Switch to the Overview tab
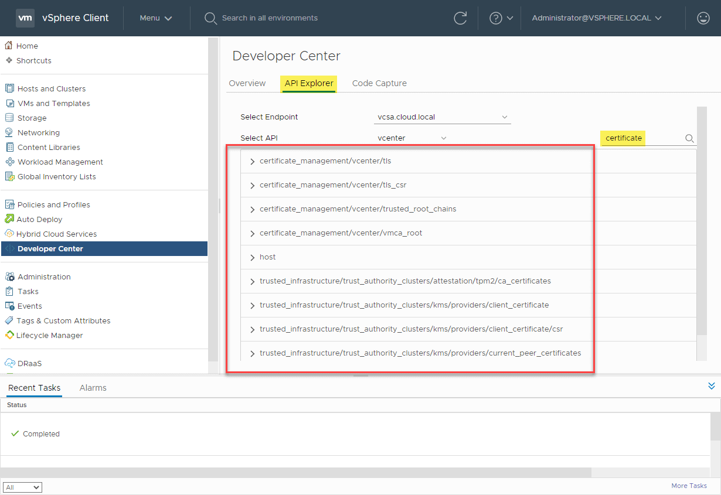This screenshot has height=495, width=721. 247,83
